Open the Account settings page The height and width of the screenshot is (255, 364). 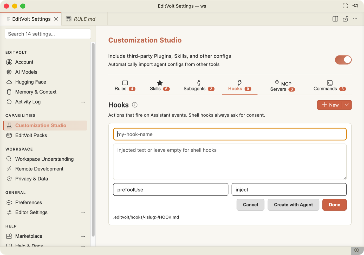point(45,62)
